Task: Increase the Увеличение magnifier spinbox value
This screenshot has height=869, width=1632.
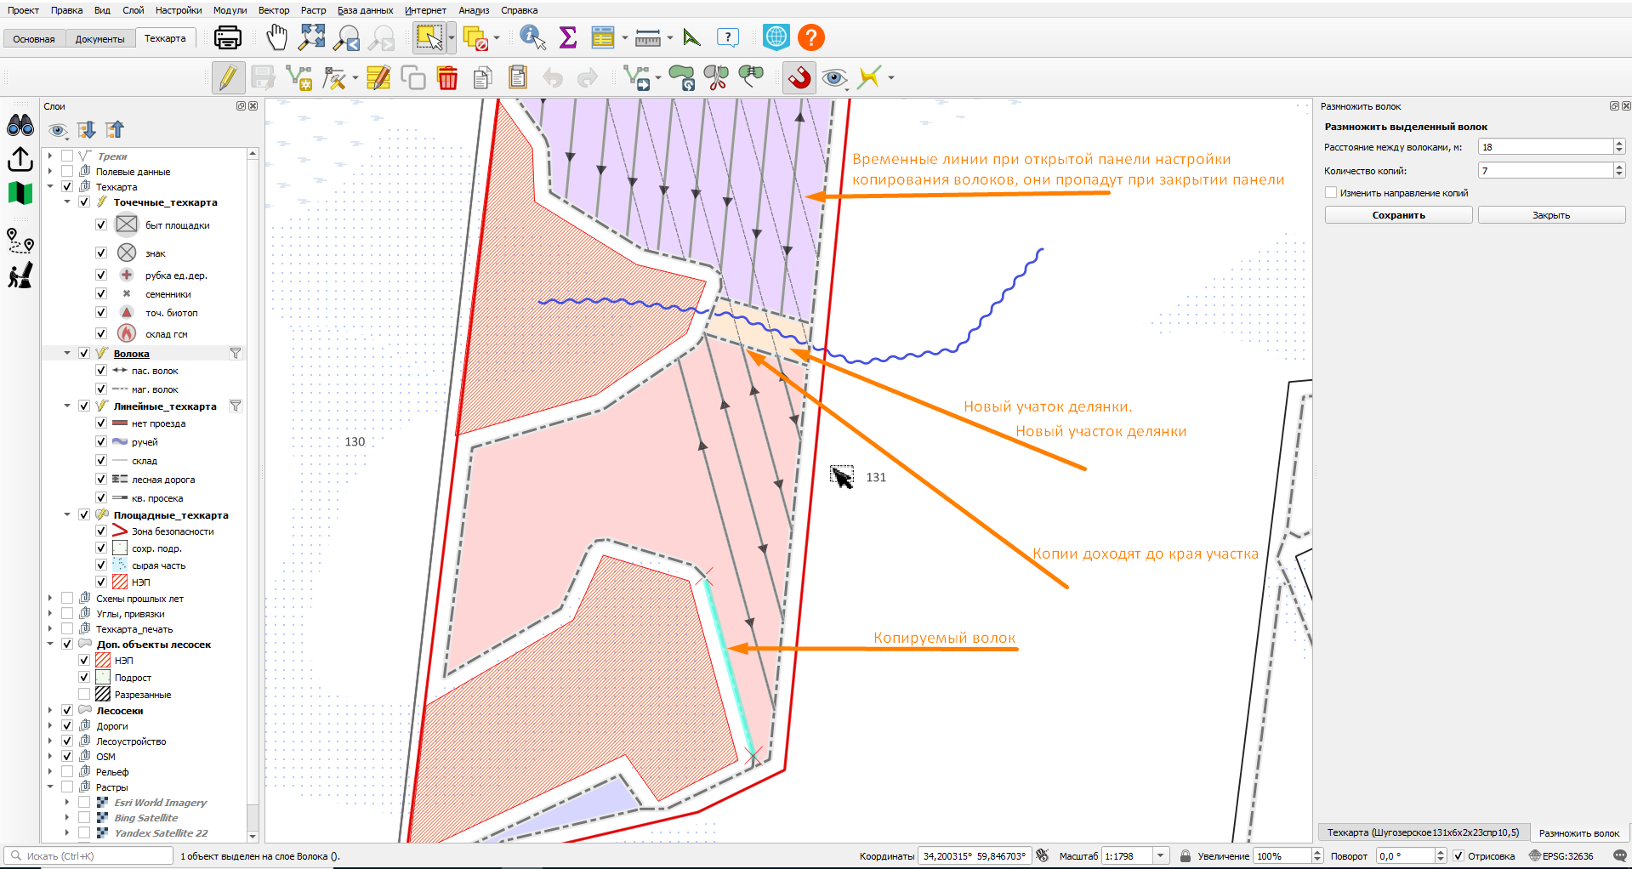Action: click(1317, 853)
